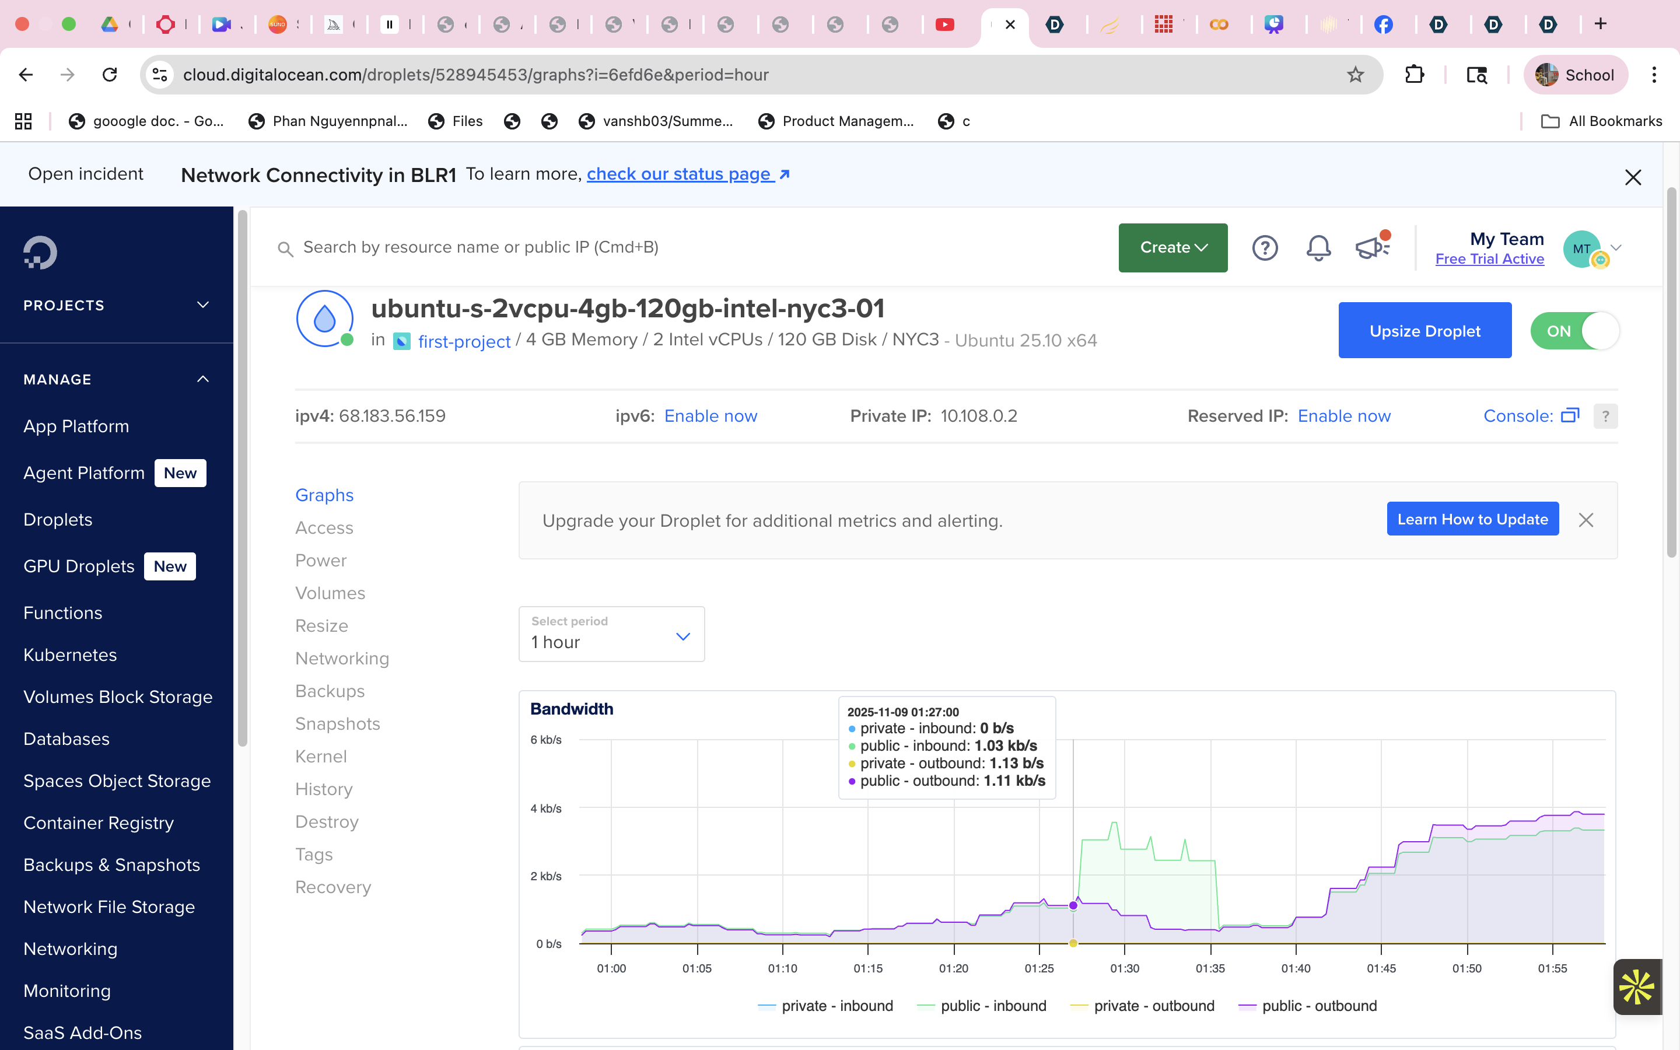Switch to the Networking droplet tab
This screenshot has width=1680, height=1050.
pyautogui.click(x=342, y=659)
